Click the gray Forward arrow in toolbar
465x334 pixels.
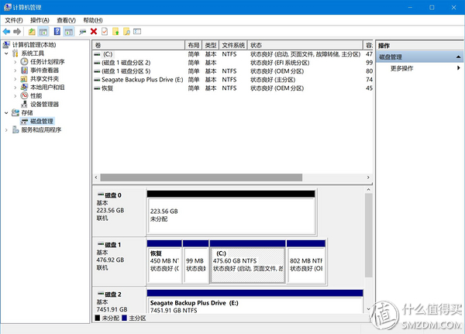[x=17, y=32]
